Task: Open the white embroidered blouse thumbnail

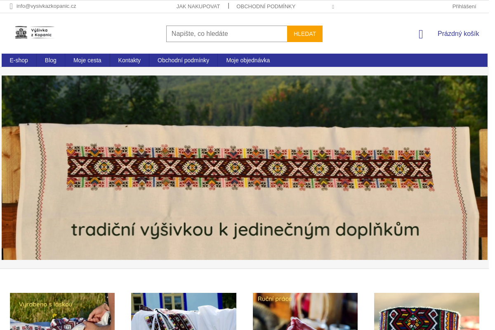Action: [x=184, y=311]
